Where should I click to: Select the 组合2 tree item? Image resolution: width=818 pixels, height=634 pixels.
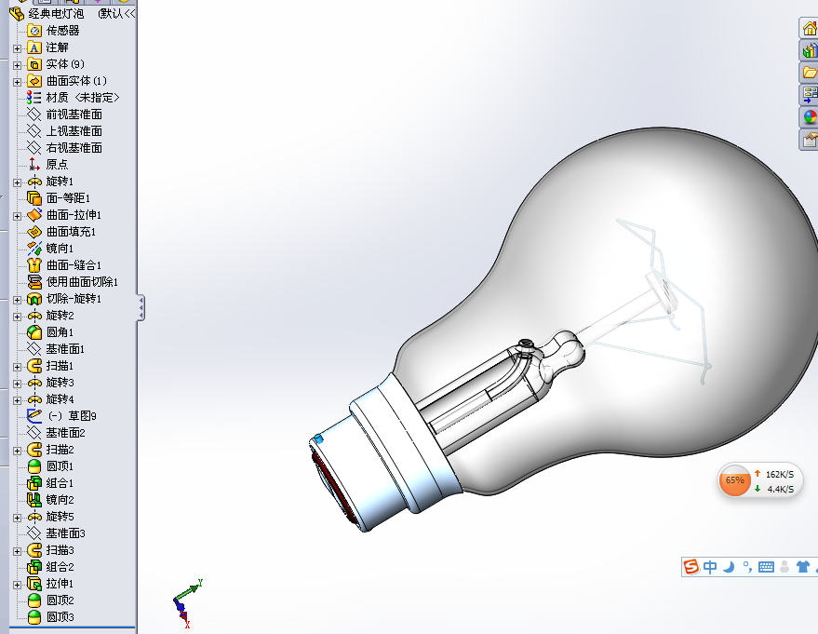pos(60,567)
